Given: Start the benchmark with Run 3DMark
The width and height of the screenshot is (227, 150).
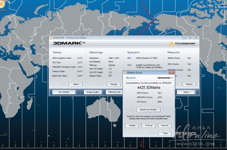Looking at the screenshot, I should pos(64,92).
